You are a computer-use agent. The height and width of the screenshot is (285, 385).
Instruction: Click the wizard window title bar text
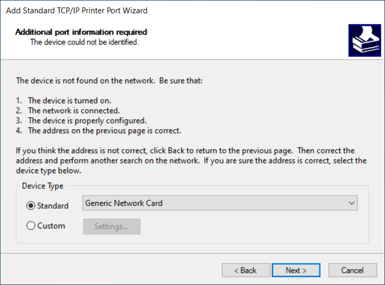tap(77, 10)
